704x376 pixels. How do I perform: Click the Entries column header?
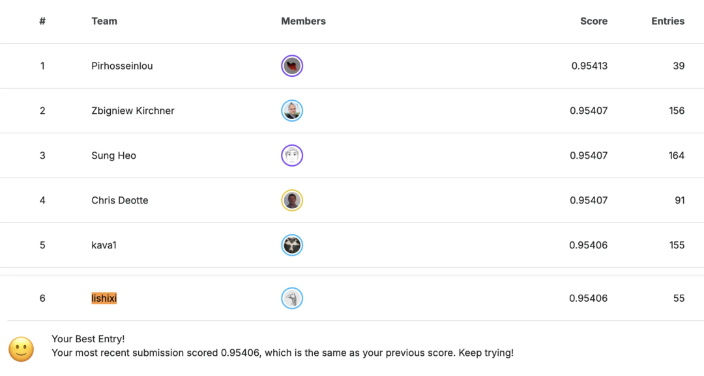[x=668, y=21]
